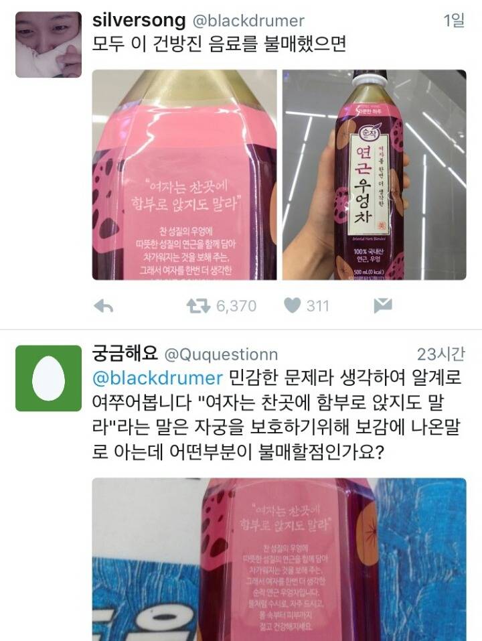Open the @blackdrumer handle in the first tweet

[248, 21]
